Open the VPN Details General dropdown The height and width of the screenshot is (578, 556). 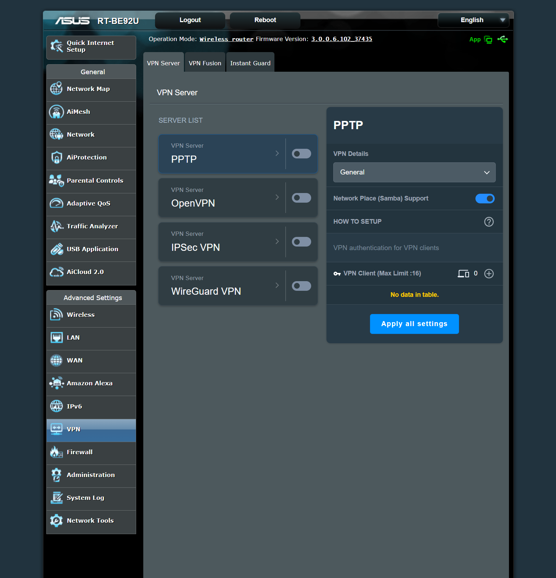click(x=414, y=172)
